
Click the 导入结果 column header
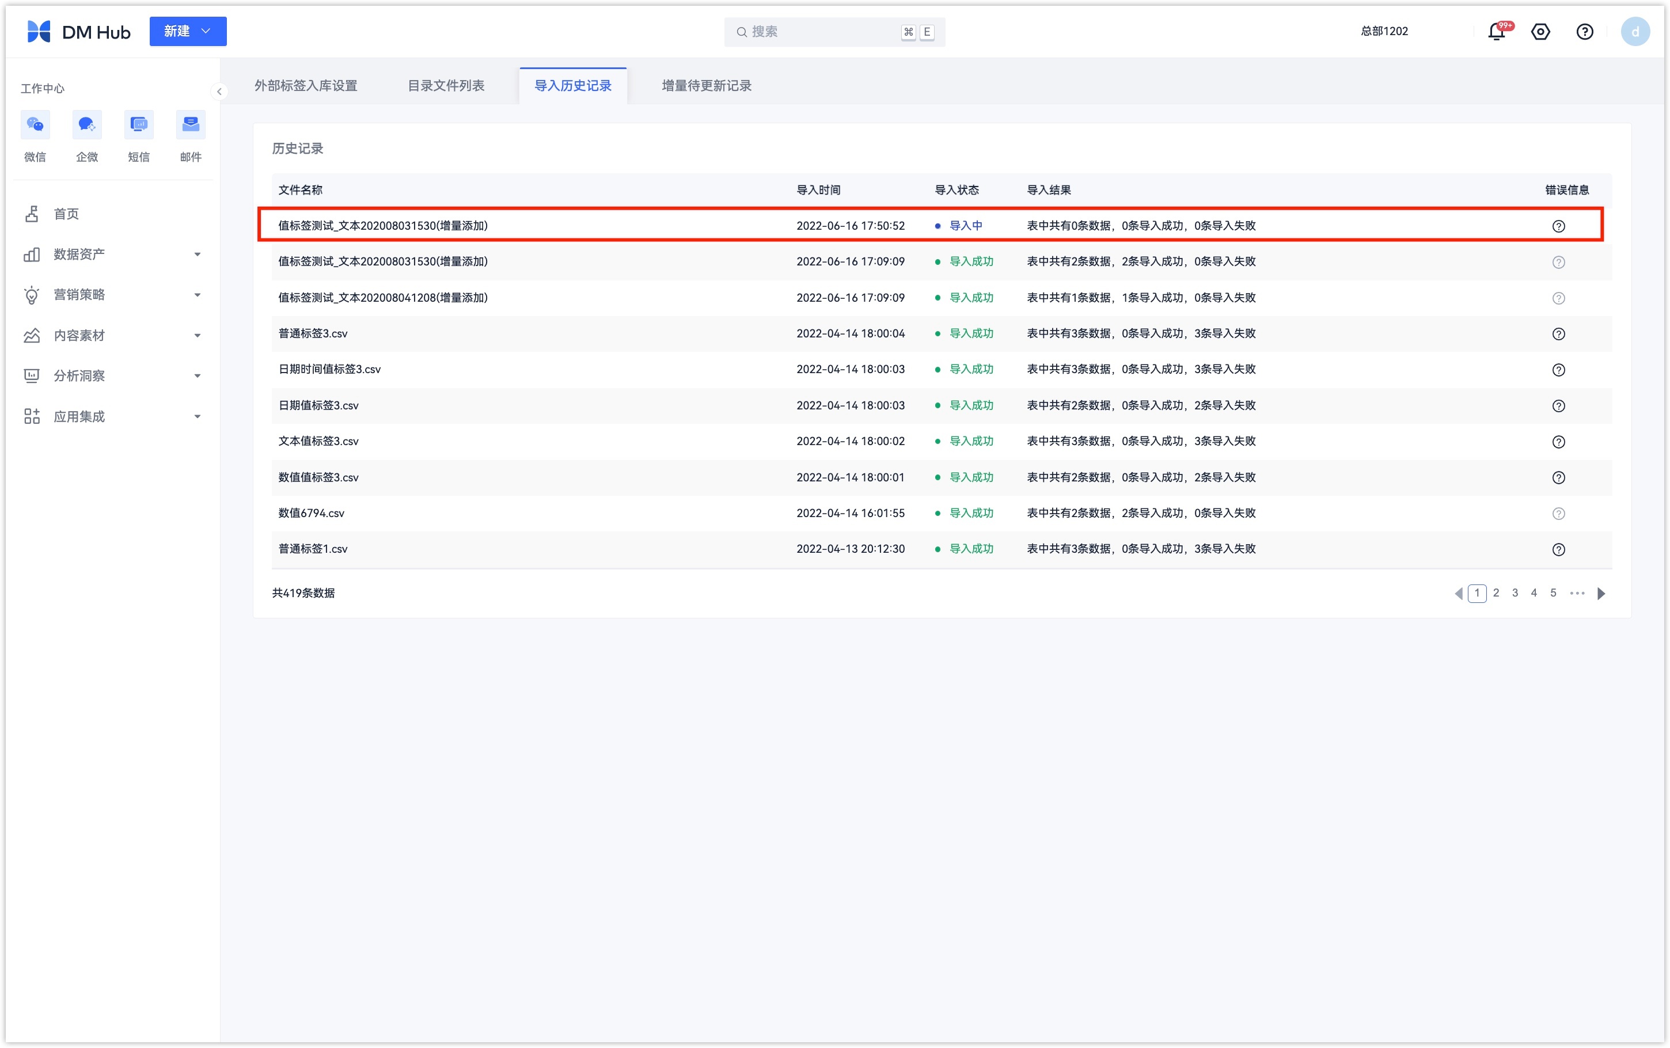(x=1049, y=190)
